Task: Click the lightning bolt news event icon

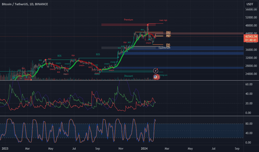Action: pyautogui.click(x=156, y=71)
